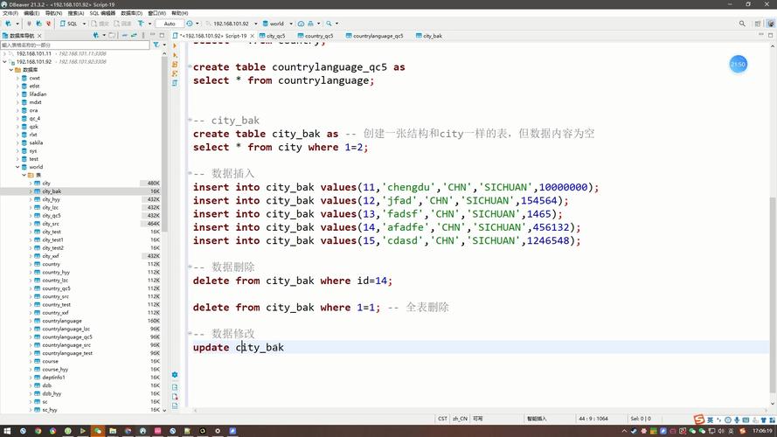The height and width of the screenshot is (437, 777).
Task: Expand the sakila database node
Action: (x=17, y=142)
